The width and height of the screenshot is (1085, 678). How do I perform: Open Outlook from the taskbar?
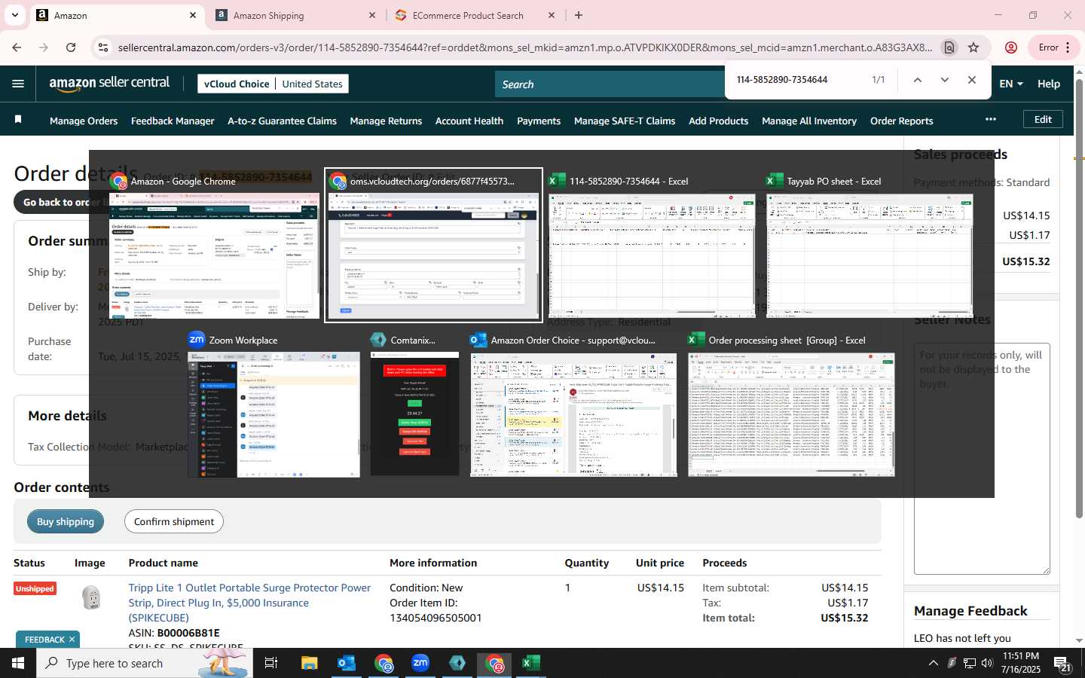tap(347, 663)
